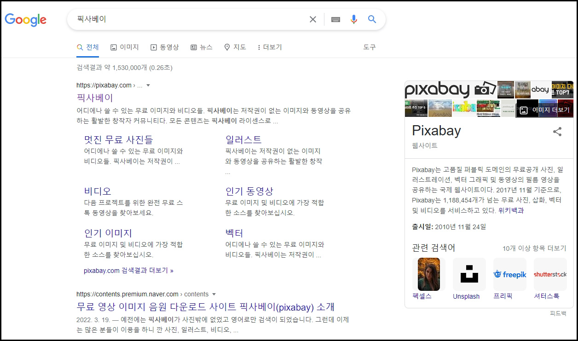Click the 검색결과 약 1,530,000개 stats text
This screenshot has height=341, width=578.
click(124, 68)
